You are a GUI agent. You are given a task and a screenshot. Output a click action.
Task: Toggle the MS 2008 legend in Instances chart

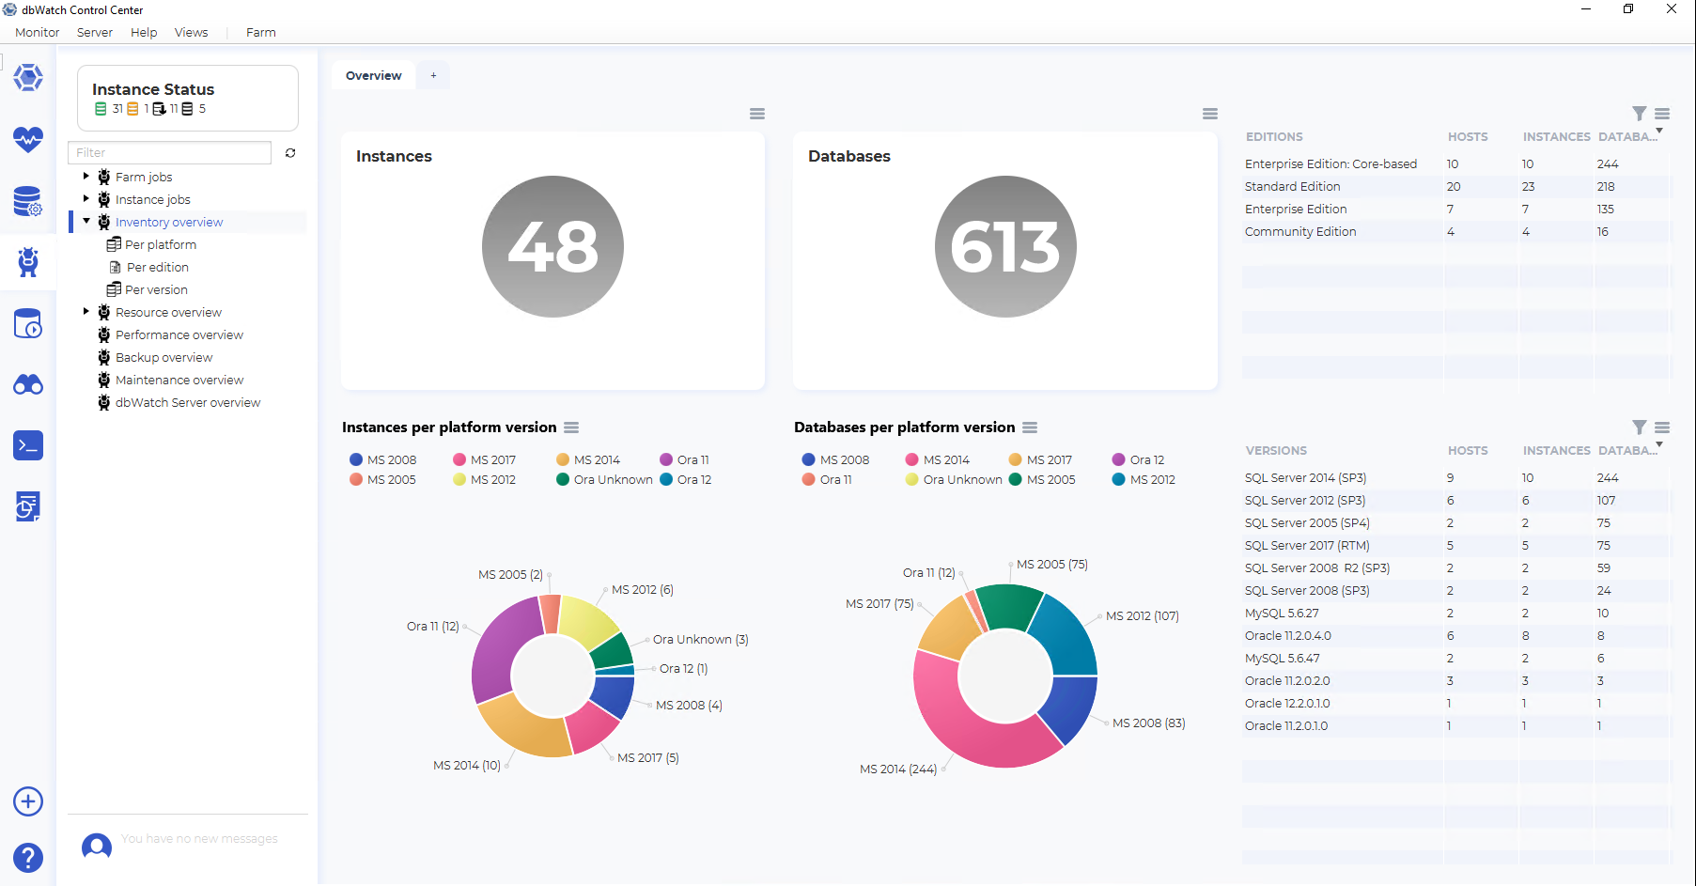[x=382, y=459]
